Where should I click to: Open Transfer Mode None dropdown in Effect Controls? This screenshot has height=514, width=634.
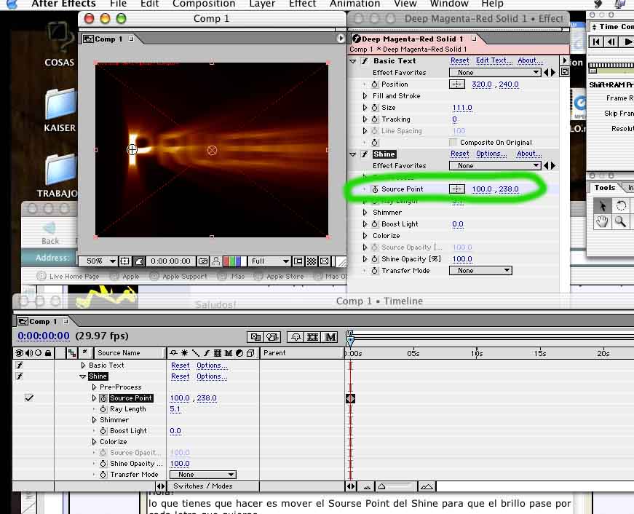(480, 271)
